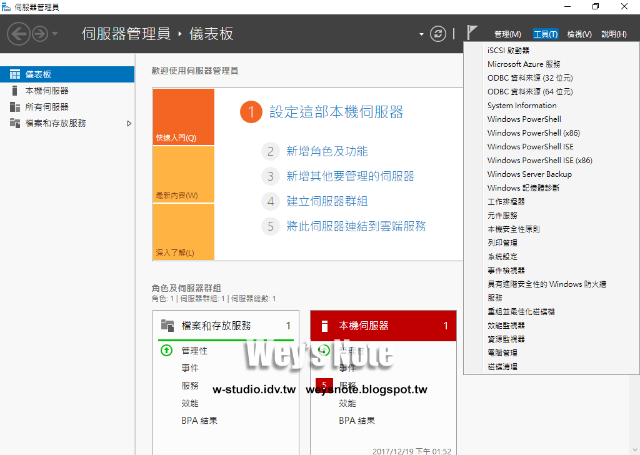Click 檔案和存放服務 sidebar icon
The image size is (640, 455).
coord(15,123)
